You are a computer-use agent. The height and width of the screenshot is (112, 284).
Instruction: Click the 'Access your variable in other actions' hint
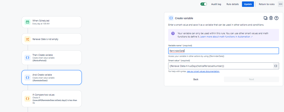(x=196, y=56)
